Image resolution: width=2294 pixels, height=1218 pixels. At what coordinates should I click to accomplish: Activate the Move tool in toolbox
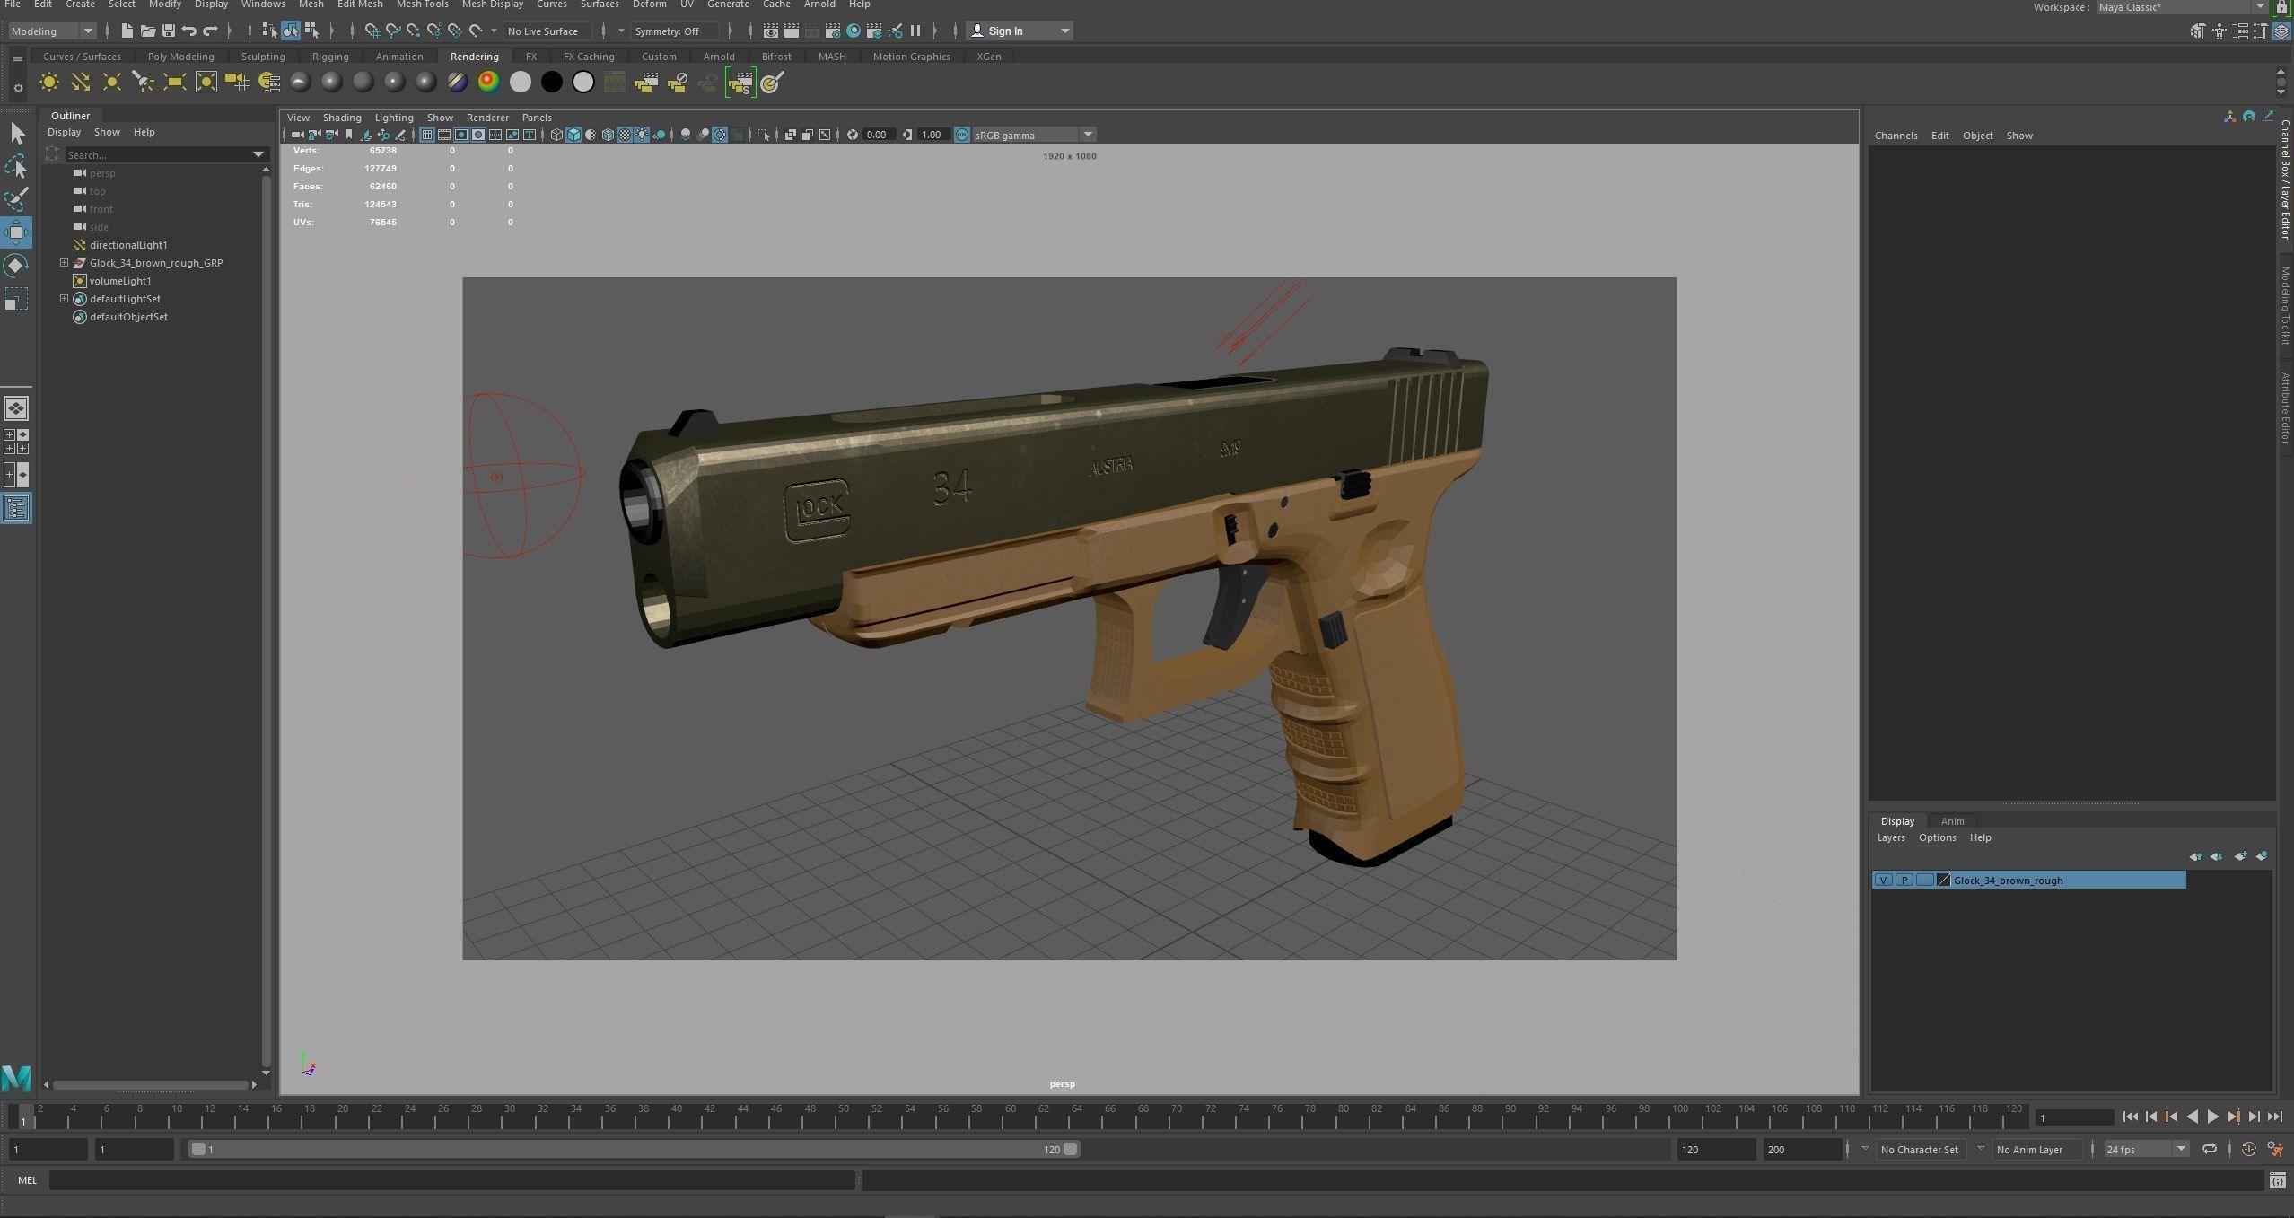(16, 232)
